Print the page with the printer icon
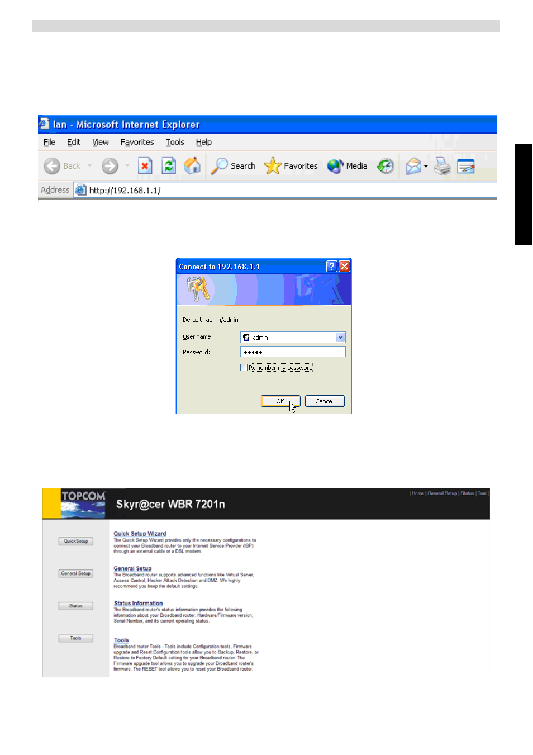533x755 pixels. coord(442,166)
